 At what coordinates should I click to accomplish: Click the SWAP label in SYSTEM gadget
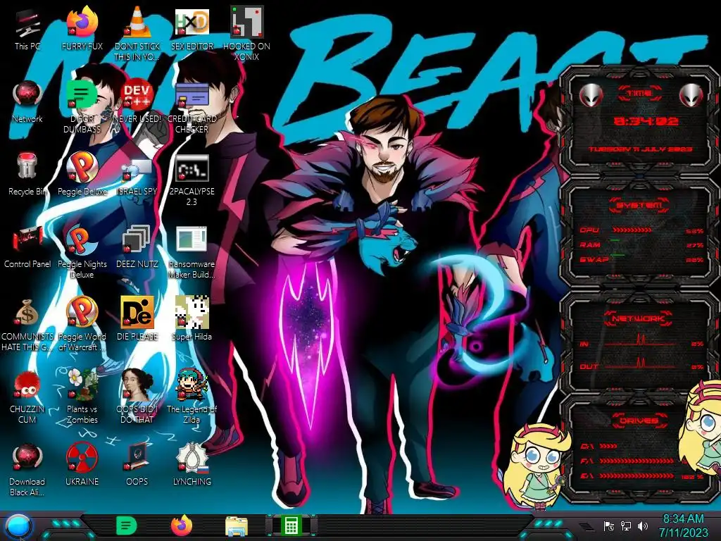594,259
